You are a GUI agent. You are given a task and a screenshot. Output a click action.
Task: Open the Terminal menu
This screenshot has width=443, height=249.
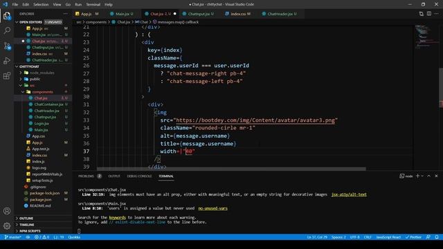coord(93,5)
